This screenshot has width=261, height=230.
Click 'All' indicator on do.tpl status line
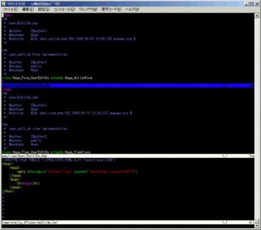tap(252, 222)
